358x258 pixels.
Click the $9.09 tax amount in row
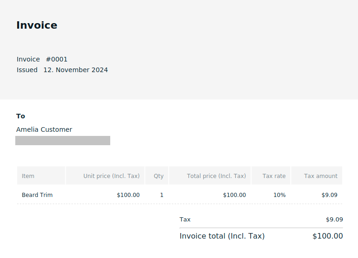(x=329, y=195)
